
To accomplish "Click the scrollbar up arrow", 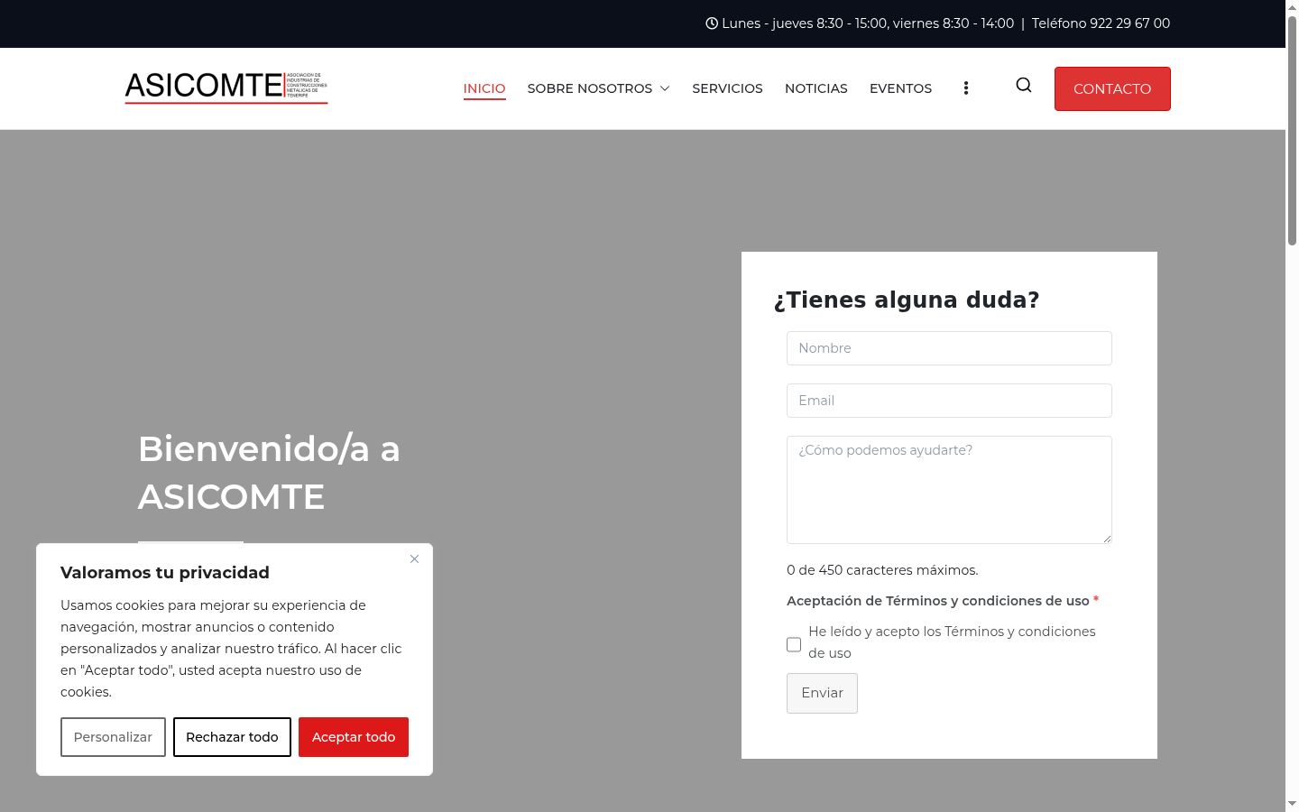I will pos(1292,7).
